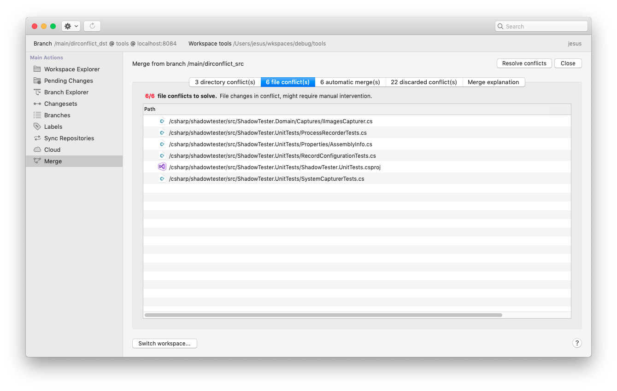Open Pending Changes view
Screen dimensions: 617x391
click(68, 80)
